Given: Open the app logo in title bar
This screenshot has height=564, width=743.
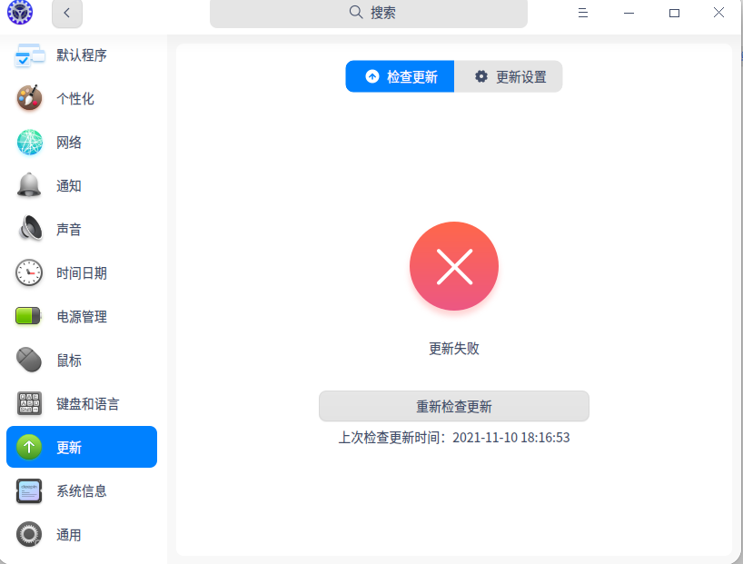Looking at the screenshot, I should pos(19,14).
